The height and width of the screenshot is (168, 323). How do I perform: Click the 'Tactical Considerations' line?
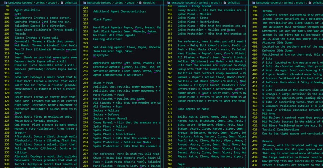tap(281, 130)
